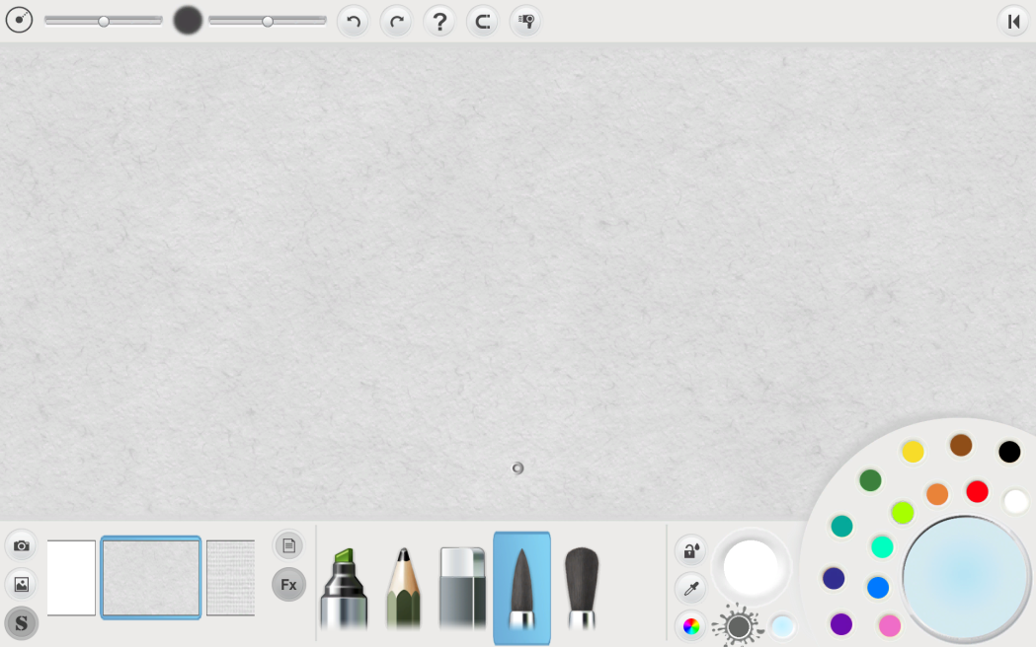Select the plain white paper thumbnail
This screenshot has height=647, width=1036.
coord(71,578)
